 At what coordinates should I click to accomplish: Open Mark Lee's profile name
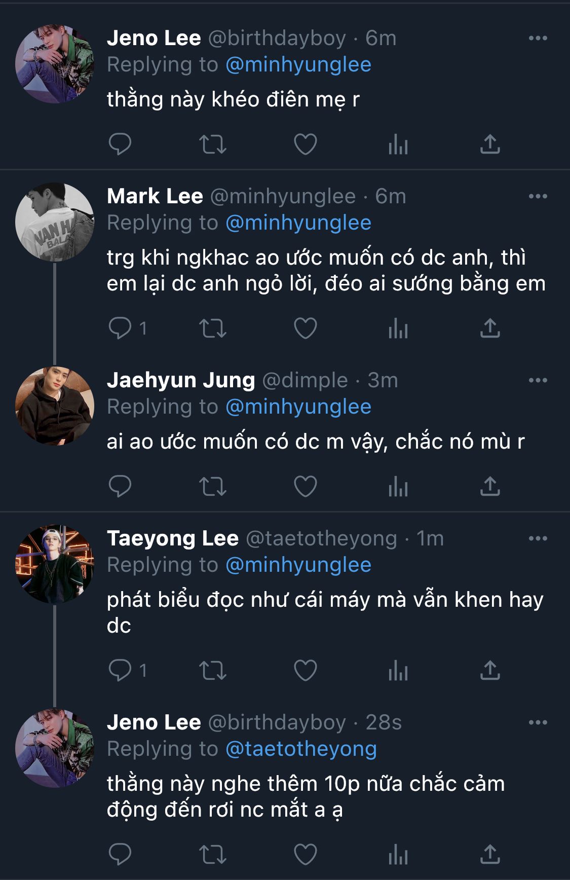pyautogui.click(x=155, y=196)
